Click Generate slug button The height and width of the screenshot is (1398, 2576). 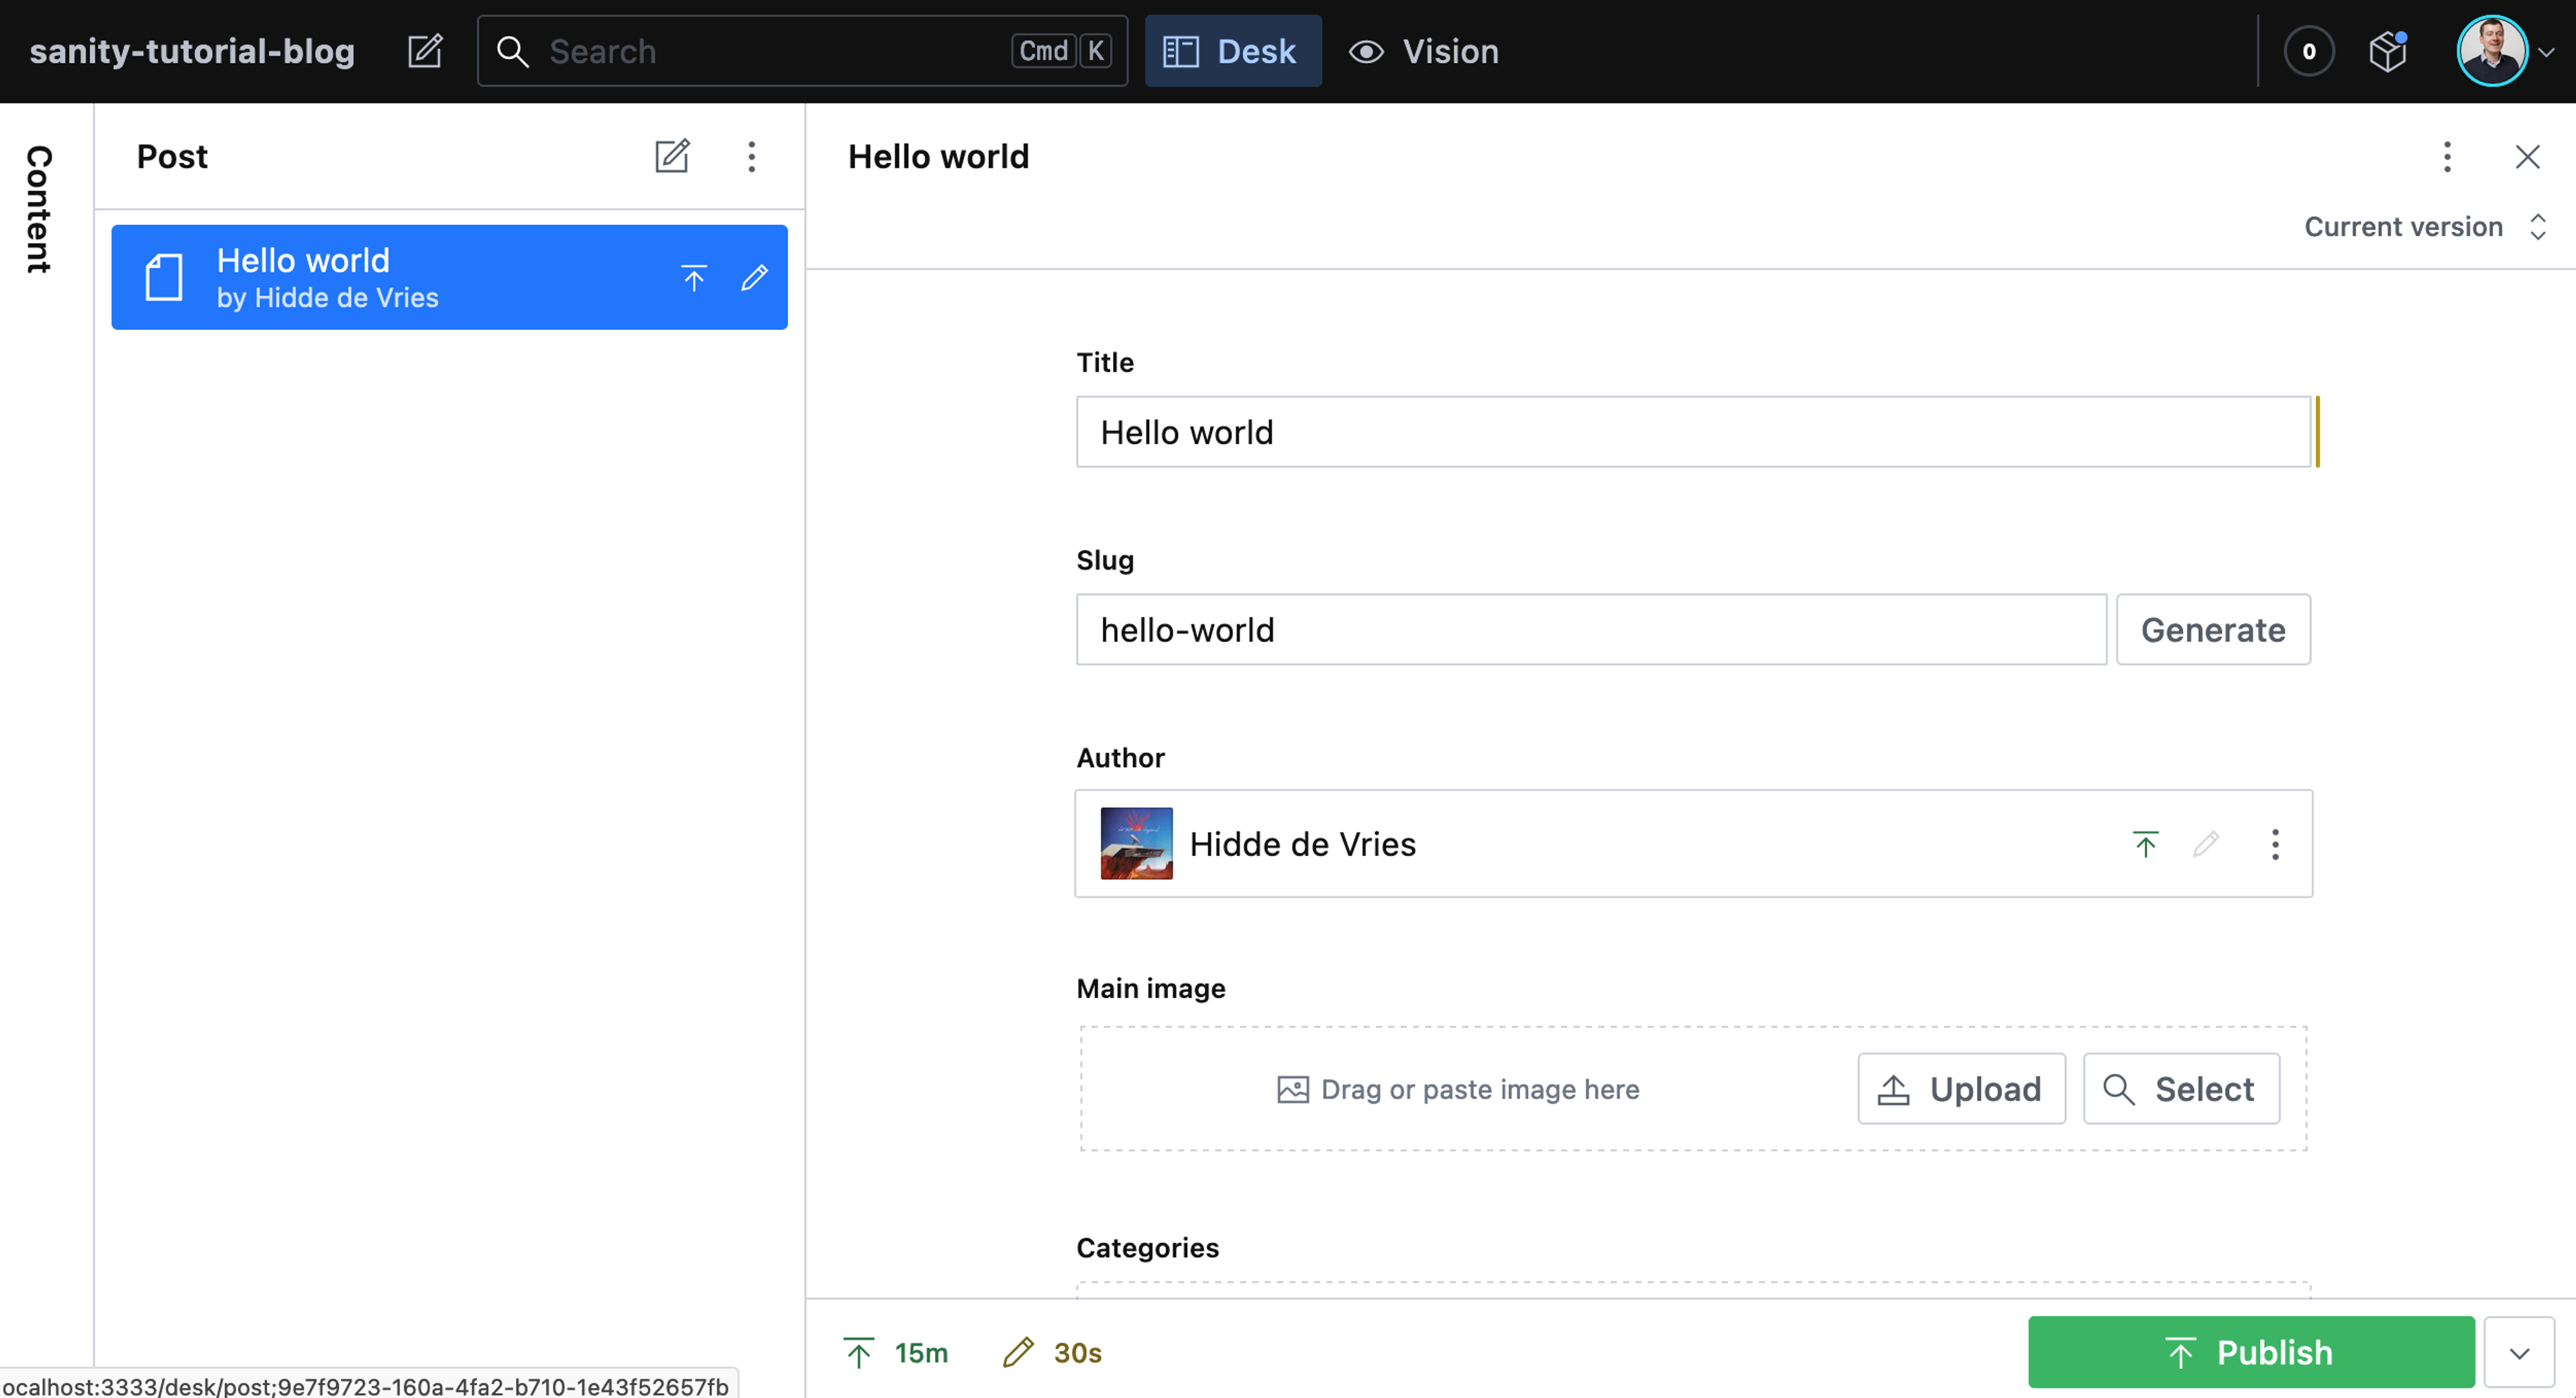point(2212,630)
